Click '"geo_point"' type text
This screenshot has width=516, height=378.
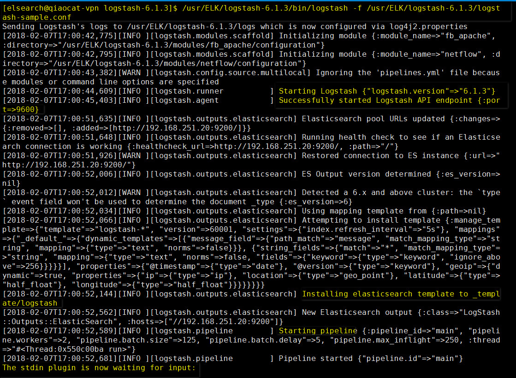[x=364, y=275]
